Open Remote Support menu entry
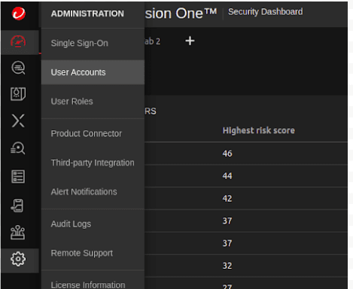353x289 pixels. 93,253
